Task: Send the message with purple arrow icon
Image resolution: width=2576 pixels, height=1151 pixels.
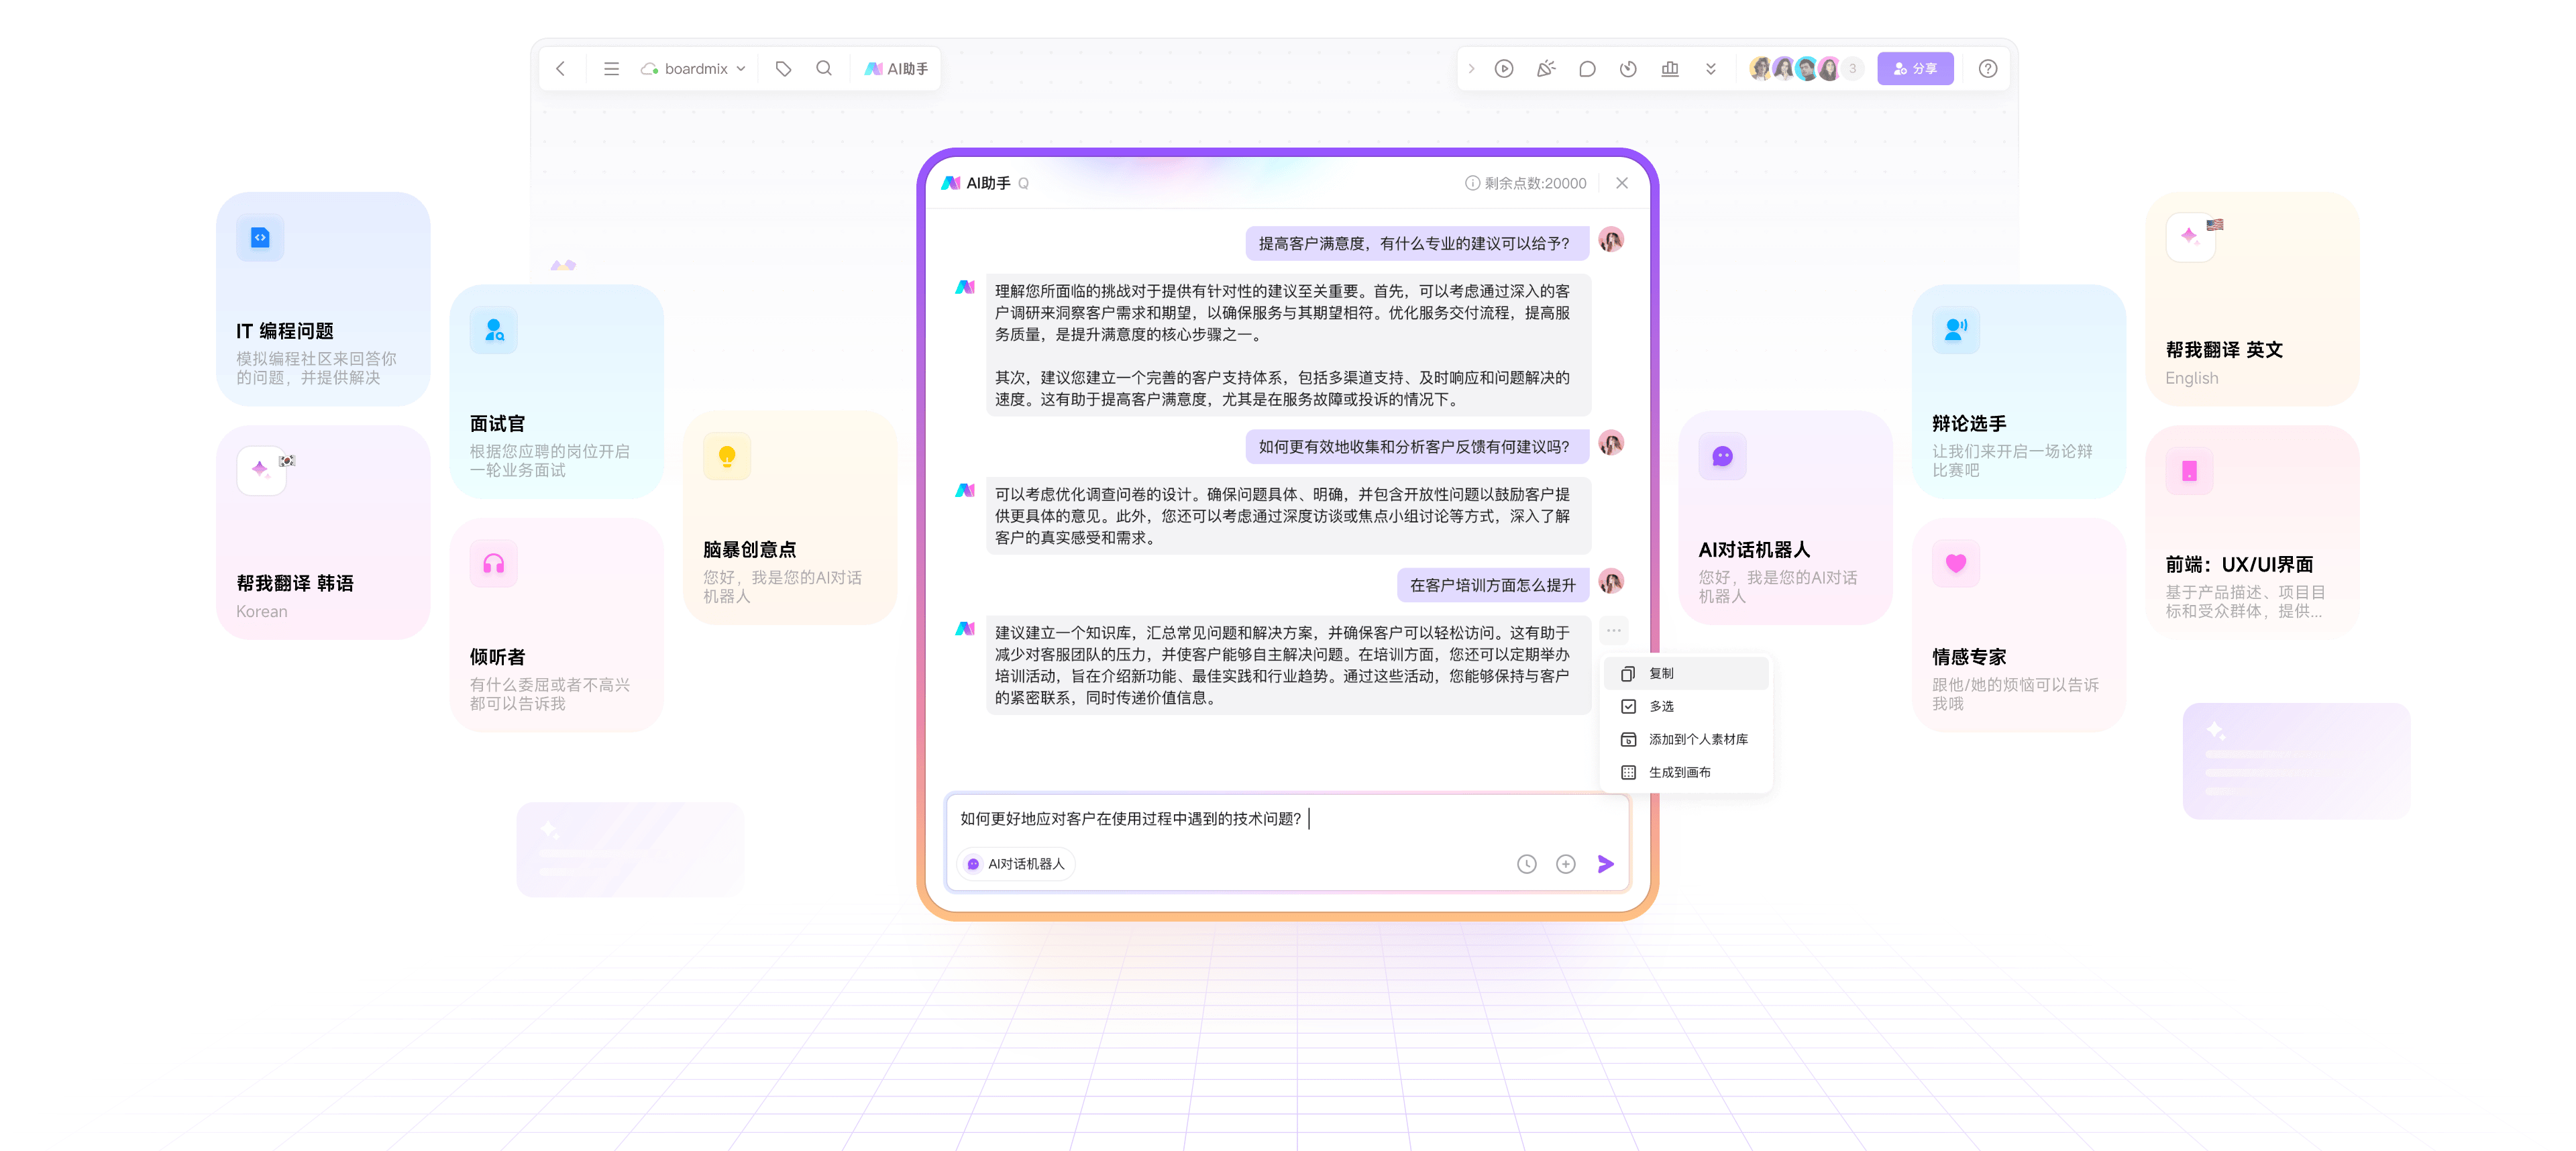Action: [x=1605, y=864]
